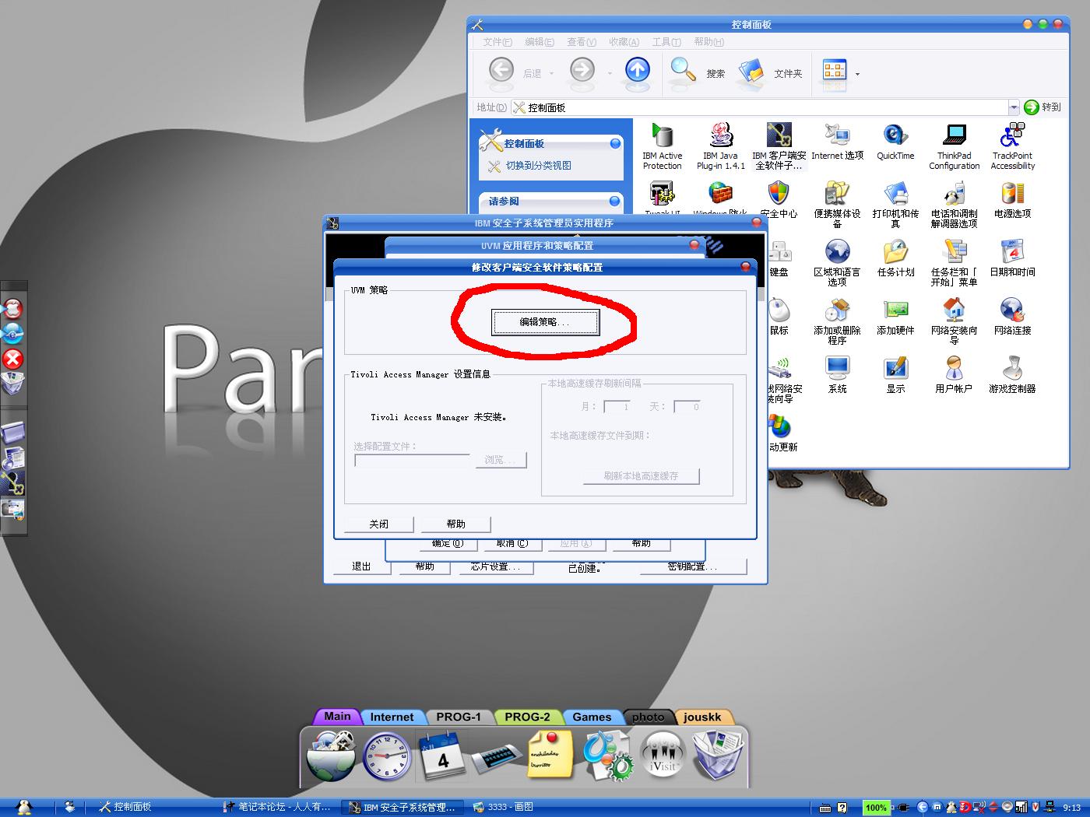Open 游戏控制器 icon
The width and height of the screenshot is (1090, 817).
pyautogui.click(x=1012, y=375)
